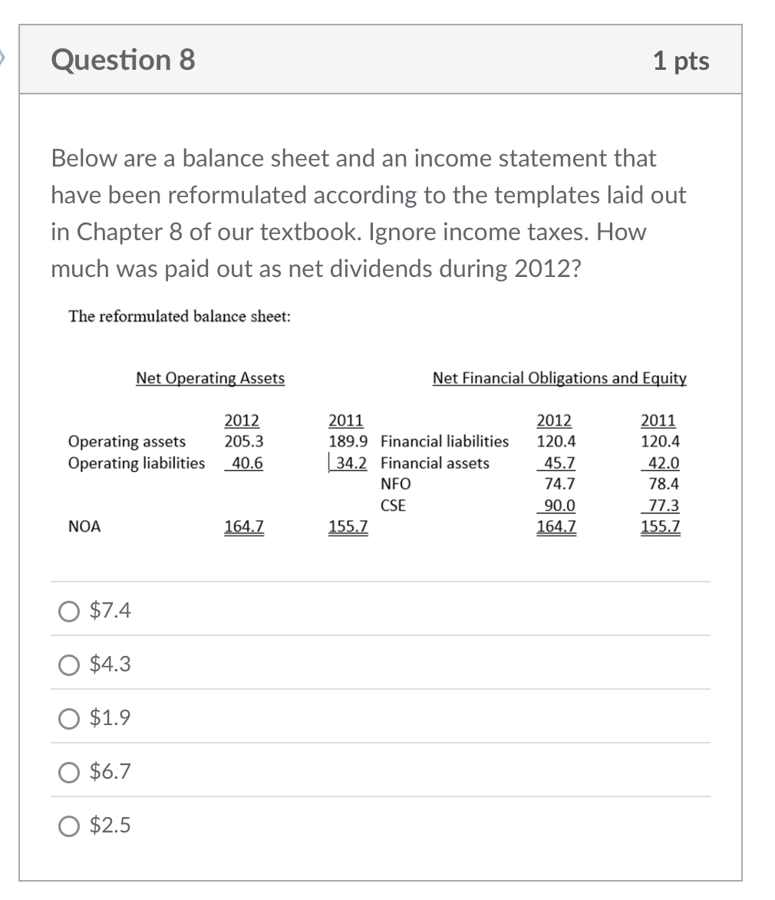This screenshot has height=900, width=775.
Task: Choose the $6.7 radio button
Action: pos(68,773)
